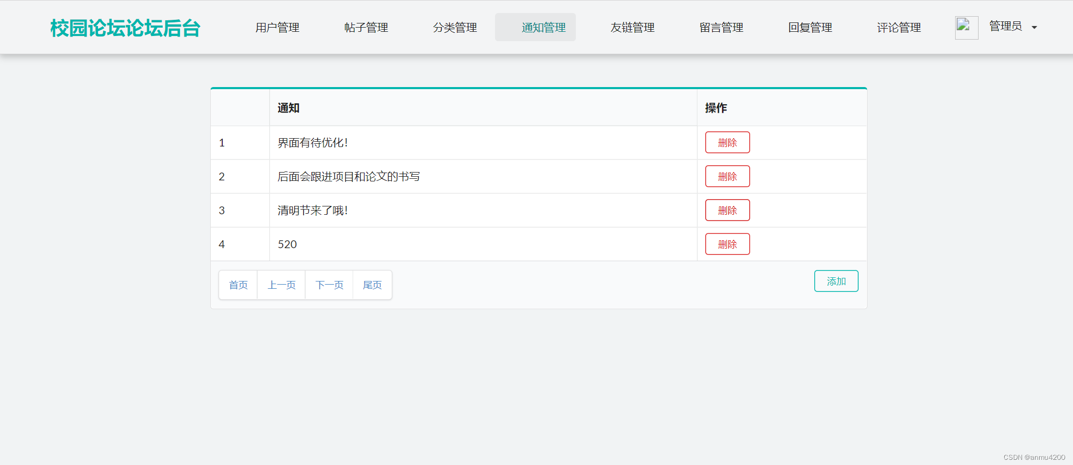
Task: Go to 帖子管理 section
Action: tap(366, 28)
